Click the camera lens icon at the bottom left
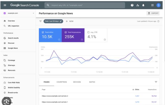 pos(6,101)
